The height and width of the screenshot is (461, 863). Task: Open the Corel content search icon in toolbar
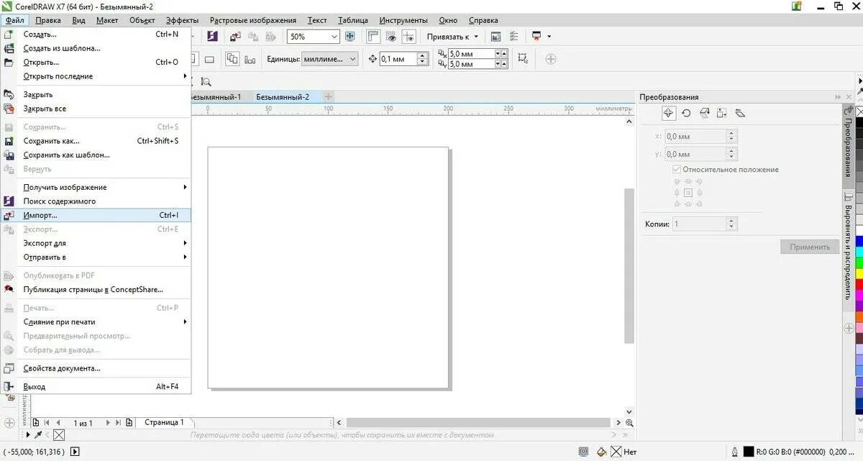click(213, 37)
